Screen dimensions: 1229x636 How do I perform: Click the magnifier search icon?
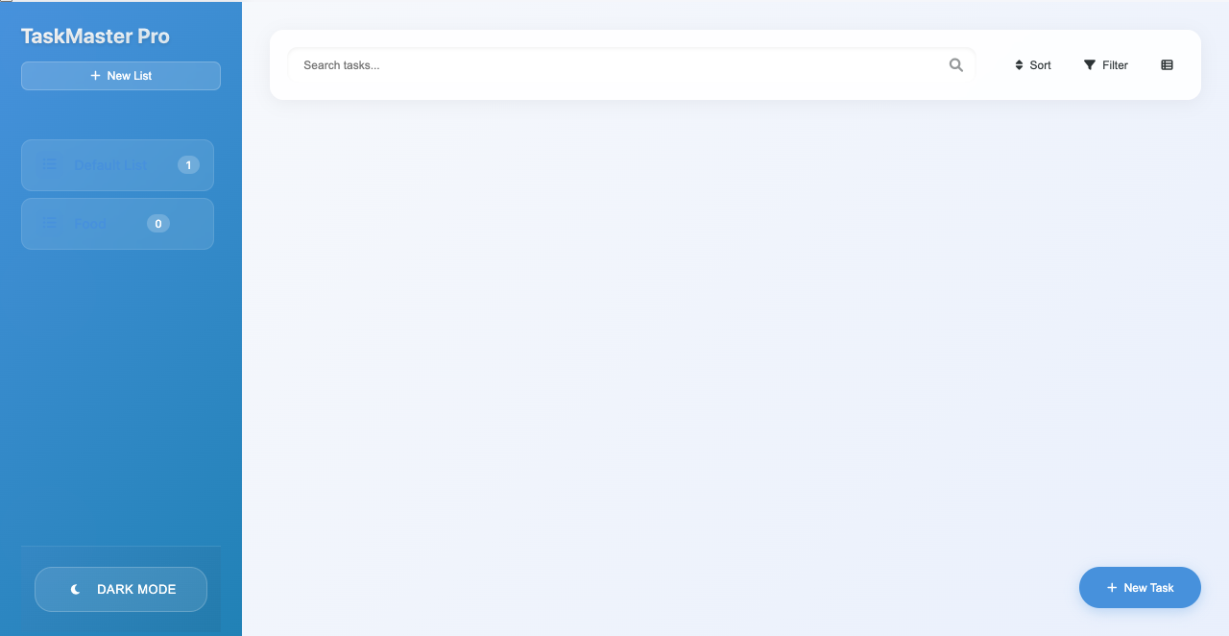coord(955,65)
